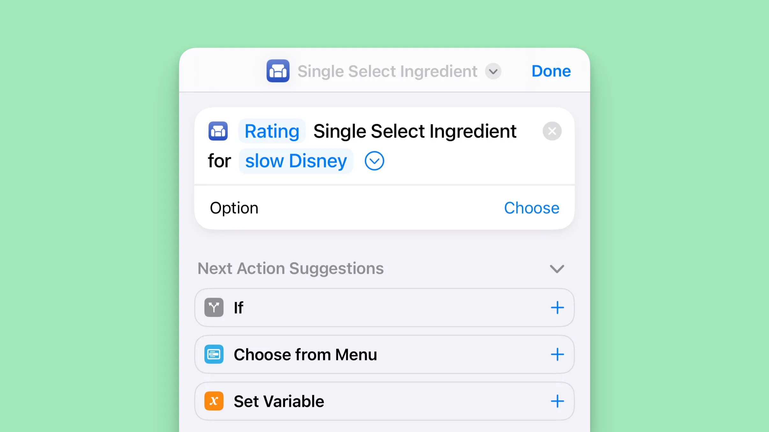
Task: Add the If action with plus
Action: 557,308
